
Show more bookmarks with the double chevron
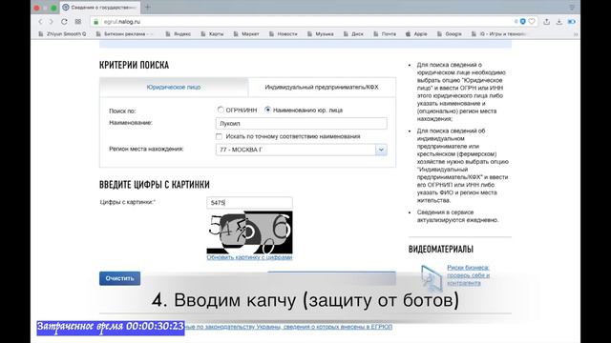(x=576, y=34)
